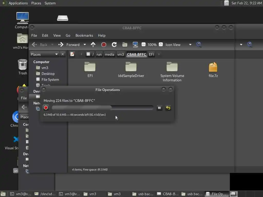
Task: Open the Places panel menu
Action: (36, 3)
